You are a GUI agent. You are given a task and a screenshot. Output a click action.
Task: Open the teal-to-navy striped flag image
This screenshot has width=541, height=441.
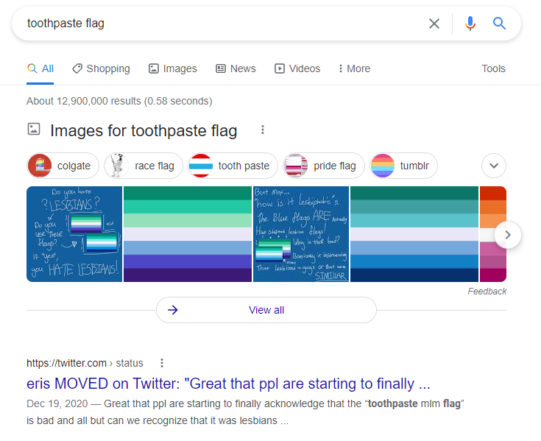[x=414, y=234]
